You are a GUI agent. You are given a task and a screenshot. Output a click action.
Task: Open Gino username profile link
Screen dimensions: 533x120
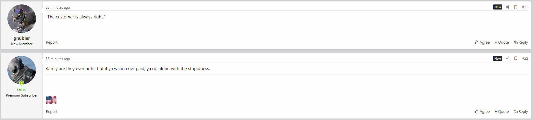(x=22, y=90)
